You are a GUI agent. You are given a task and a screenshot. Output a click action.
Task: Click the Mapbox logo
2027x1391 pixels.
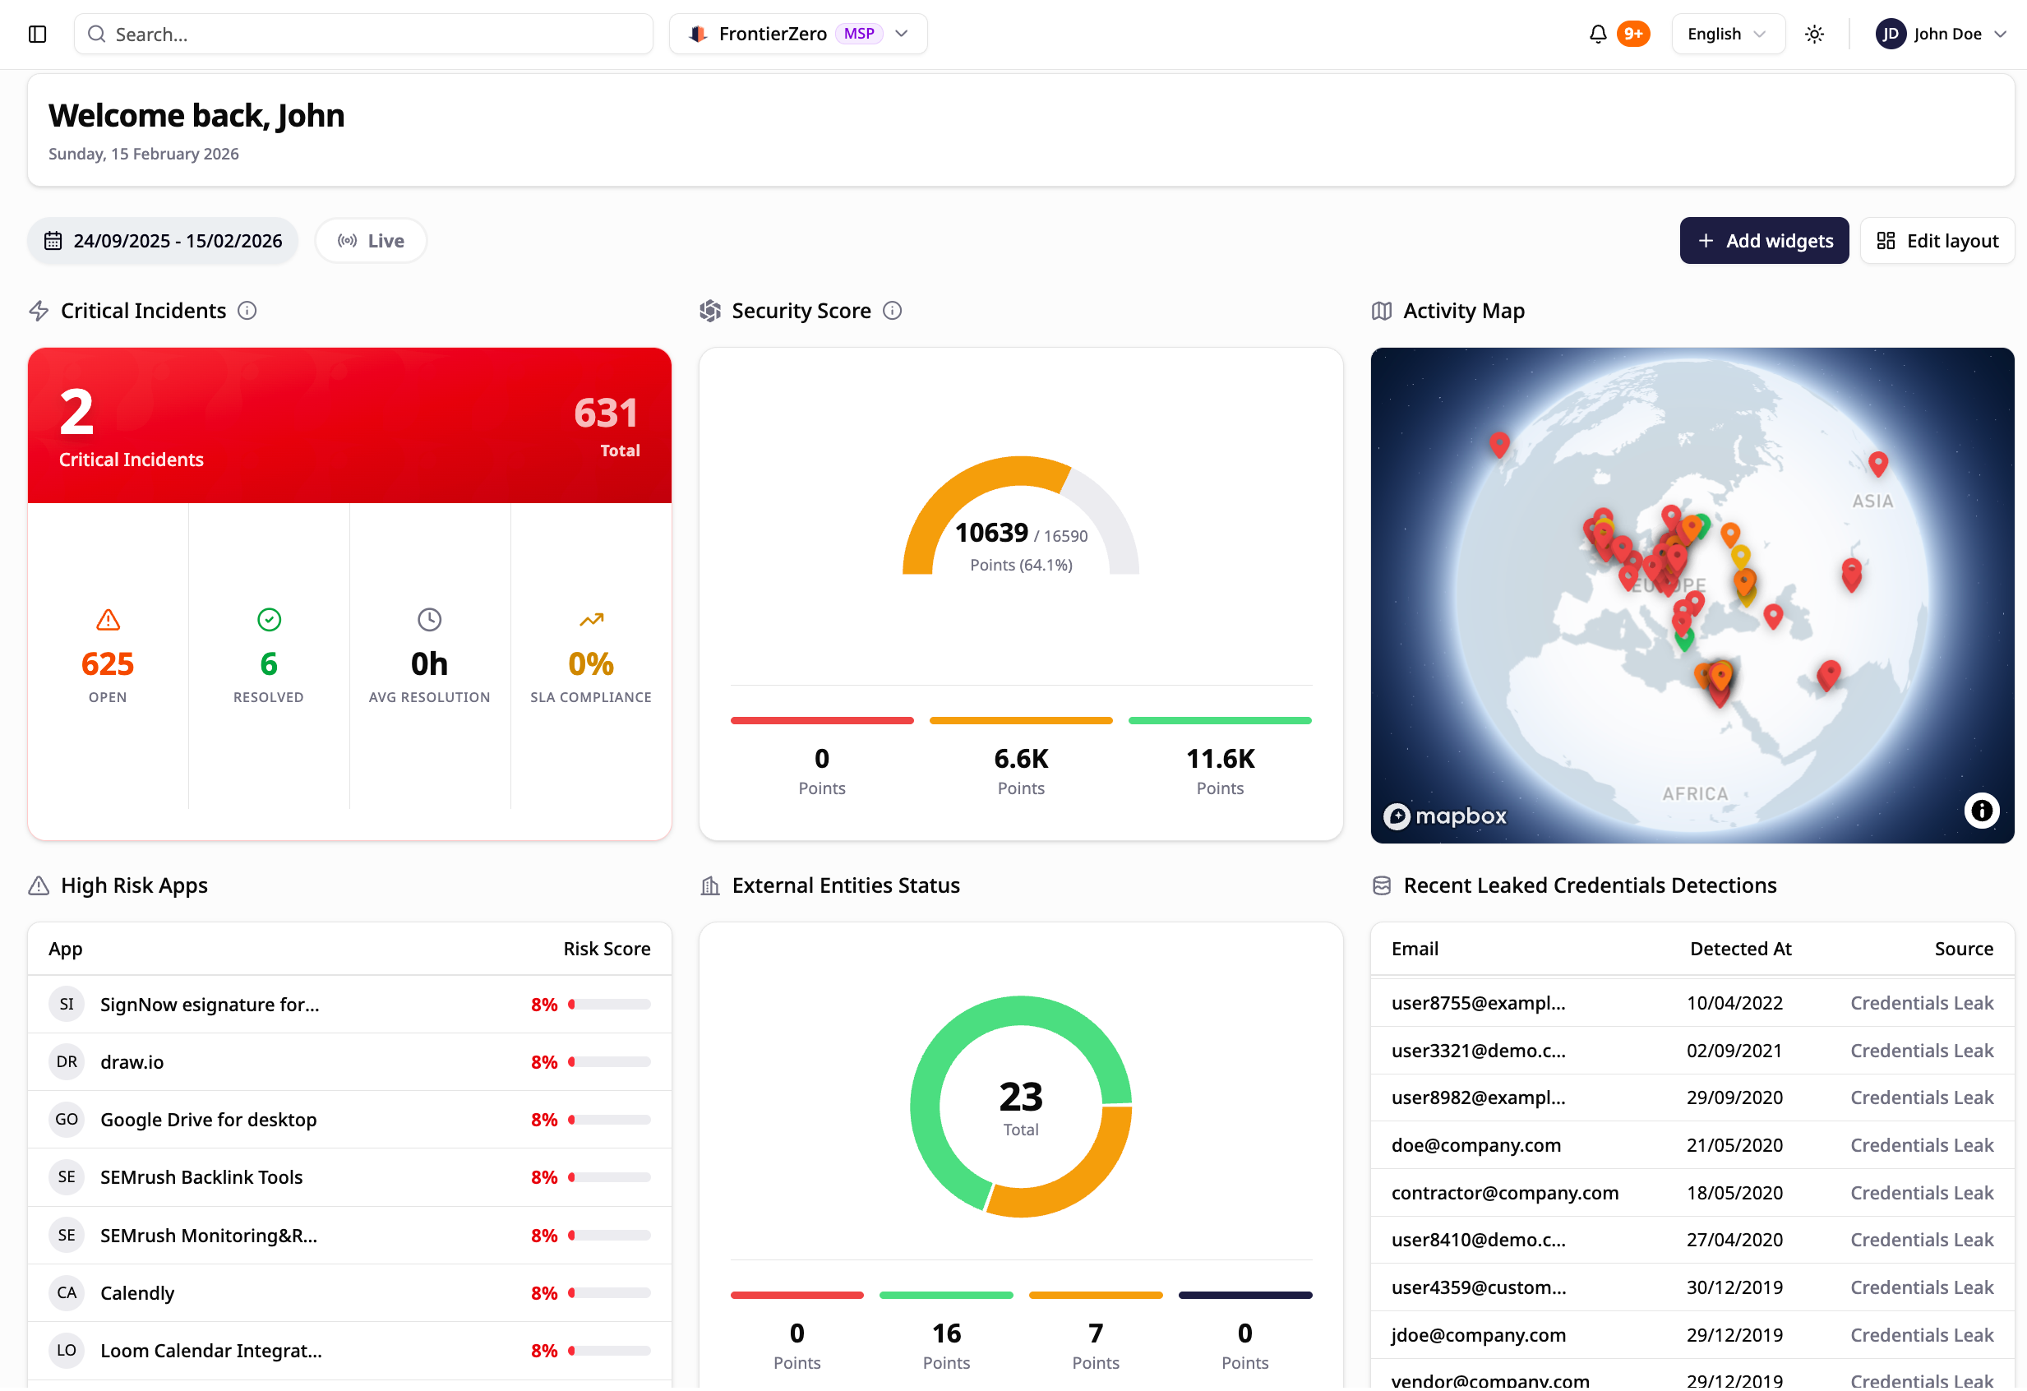tap(1445, 817)
